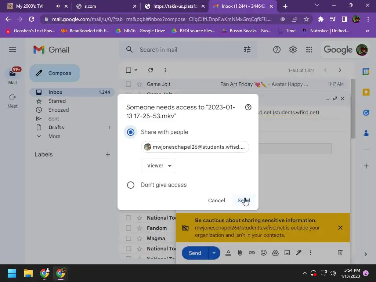
Task: Click the browser address bar
Action: (162, 19)
